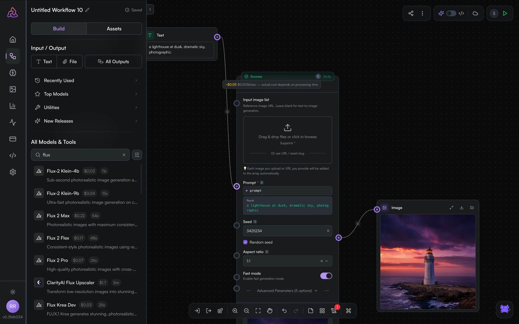
Task: Add a Text input node
Action: click(44, 61)
